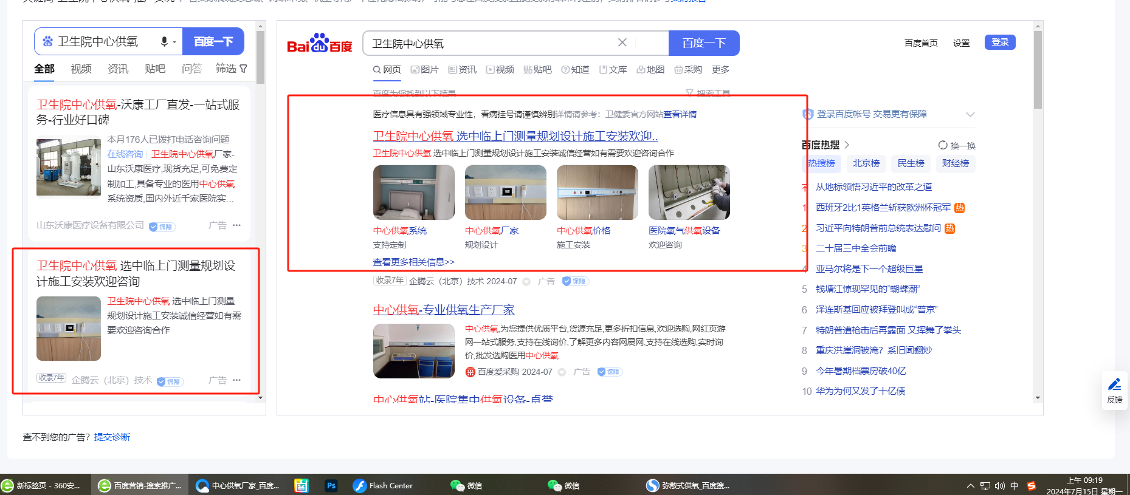Switch to the 文库 search tab

(x=613, y=70)
